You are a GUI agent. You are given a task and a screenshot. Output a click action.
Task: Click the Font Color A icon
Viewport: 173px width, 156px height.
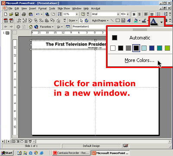pos(154,22)
